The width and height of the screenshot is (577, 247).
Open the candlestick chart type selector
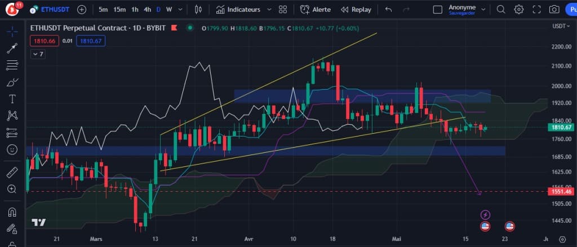(x=198, y=10)
